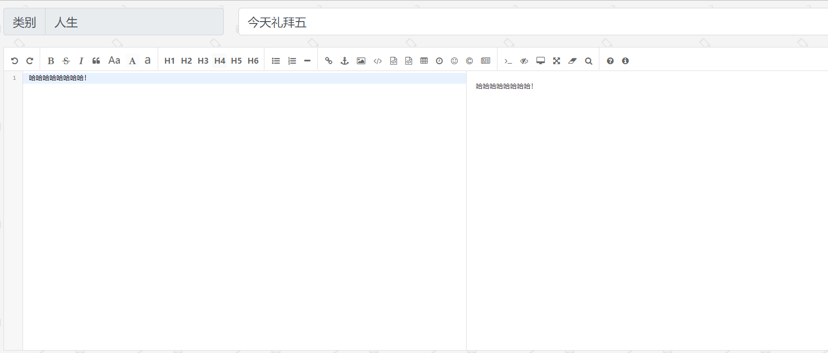828x353 pixels.
Task: Insert an unordered bullet list
Action: pos(276,61)
